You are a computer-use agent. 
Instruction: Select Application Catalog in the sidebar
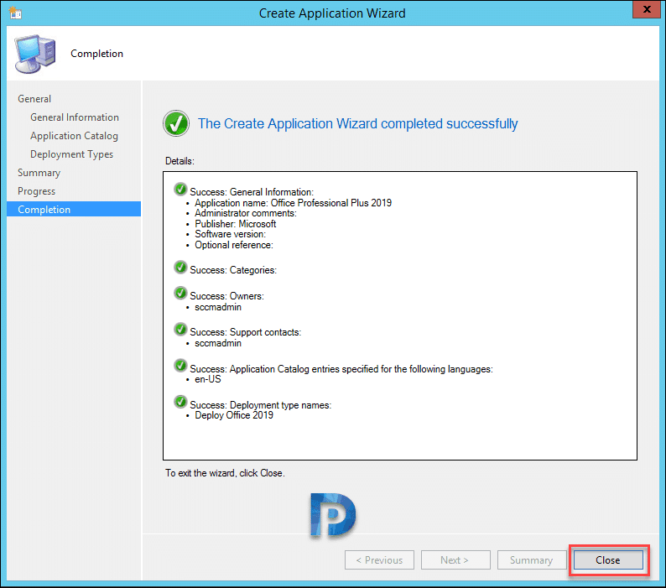click(75, 136)
